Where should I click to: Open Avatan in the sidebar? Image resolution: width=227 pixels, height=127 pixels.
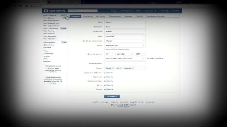coord(46,56)
